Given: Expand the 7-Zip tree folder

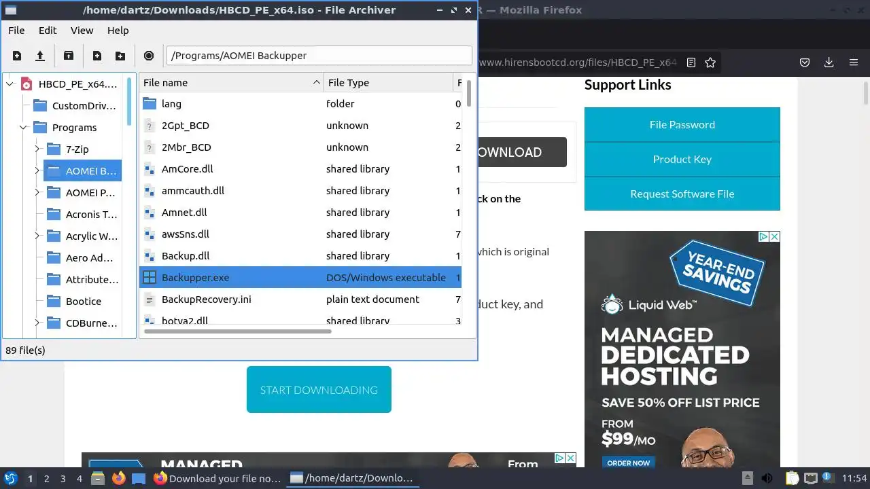Looking at the screenshot, I should pyautogui.click(x=37, y=149).
